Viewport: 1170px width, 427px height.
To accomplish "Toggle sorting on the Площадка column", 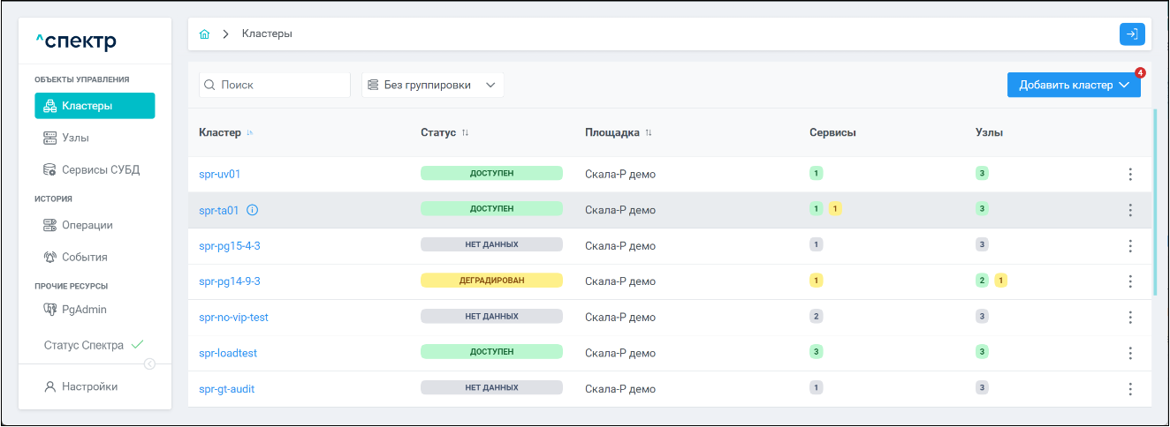I will [648, 133].
